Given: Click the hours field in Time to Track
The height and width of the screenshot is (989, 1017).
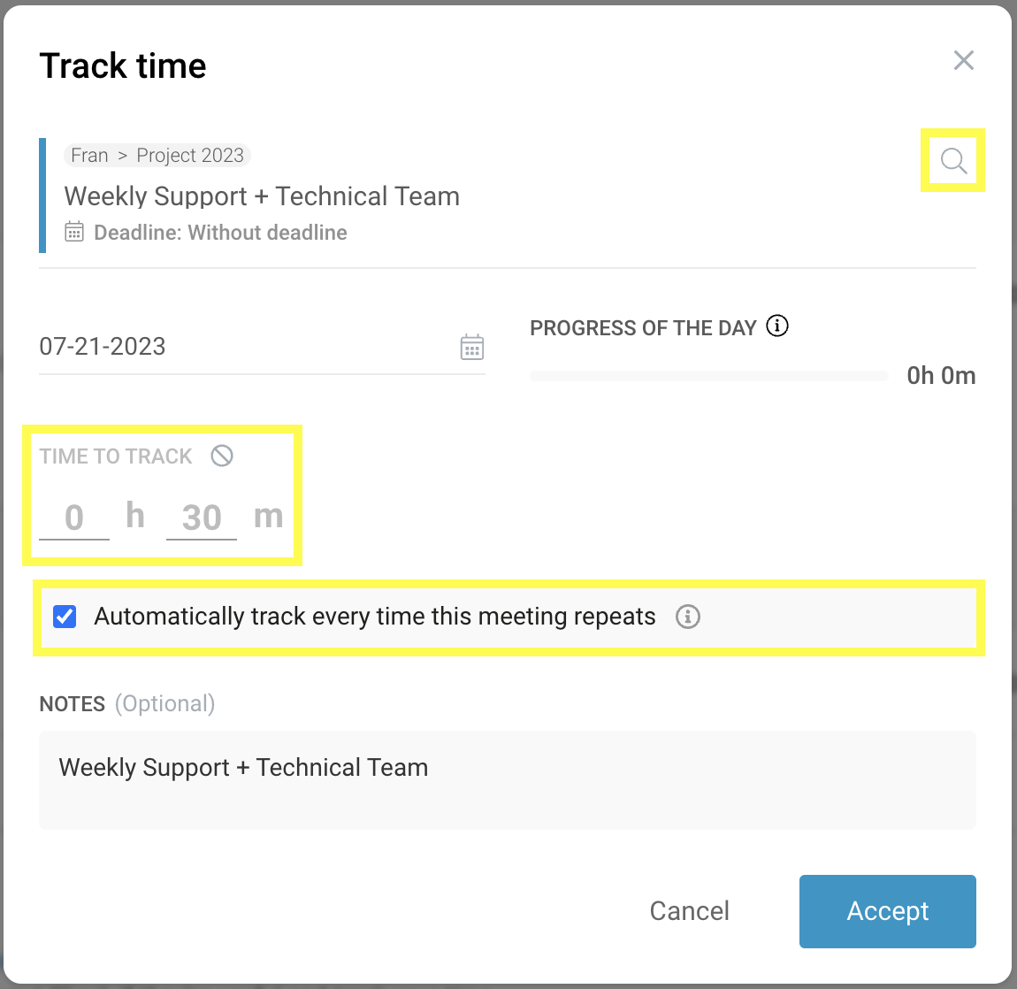Looking at the screenshot, I should (74, 517).
